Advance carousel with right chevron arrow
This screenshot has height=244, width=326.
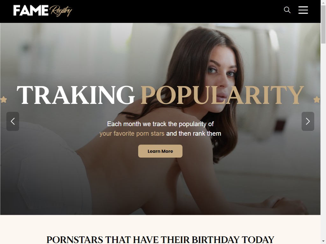pyautogui.click(x=308, y=121)
